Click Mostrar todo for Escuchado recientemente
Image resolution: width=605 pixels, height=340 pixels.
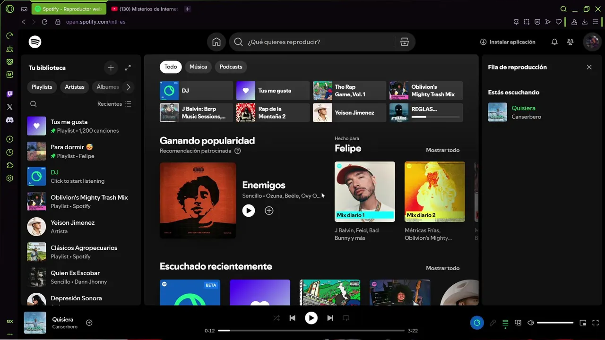442,268
